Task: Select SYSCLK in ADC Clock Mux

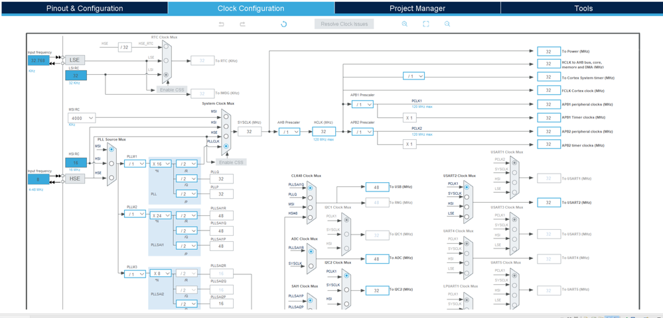Action: [311, 266]
